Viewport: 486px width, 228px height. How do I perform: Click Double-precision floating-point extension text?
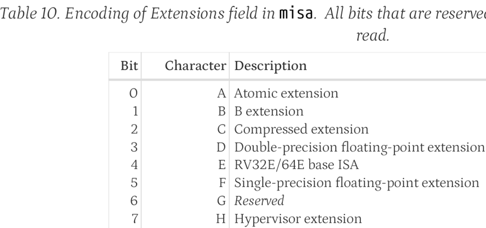(x=359, y=147)
